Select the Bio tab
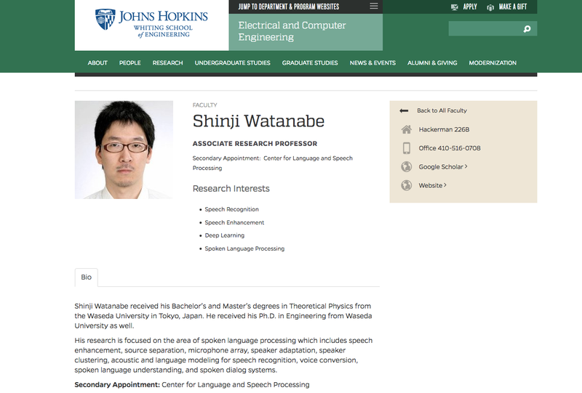This screenshot has height=393, width=582. [x=86, y=277]
